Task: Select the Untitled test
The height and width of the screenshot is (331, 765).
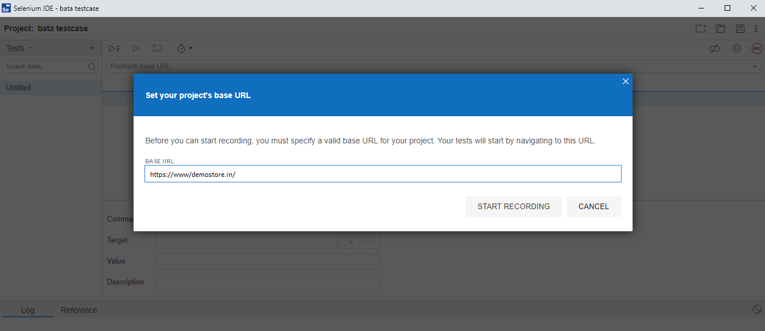Action: 51,88
